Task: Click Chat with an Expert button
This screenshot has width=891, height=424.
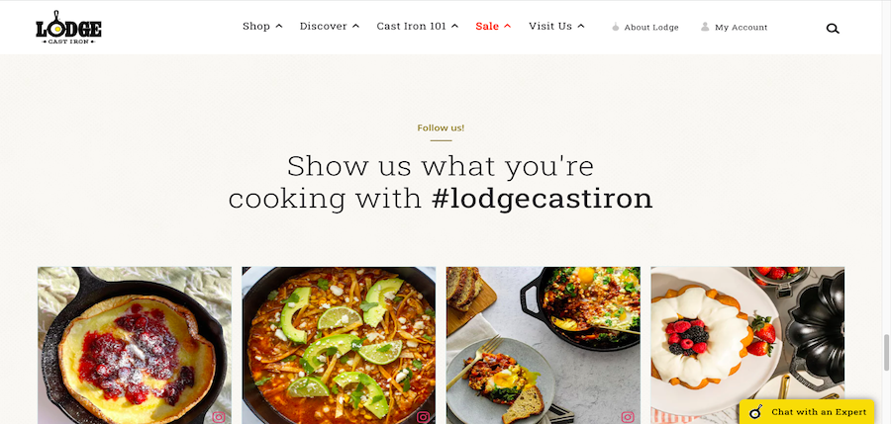Action: click(807, 411)
